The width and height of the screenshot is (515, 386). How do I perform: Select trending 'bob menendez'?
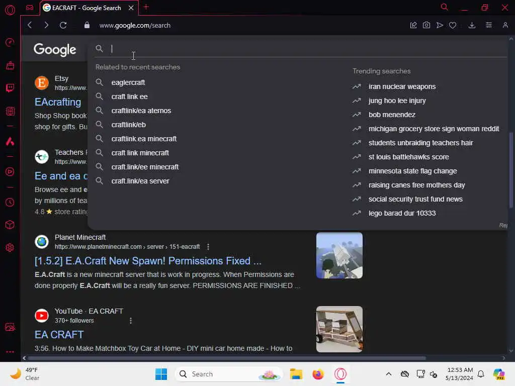point(392,115)
